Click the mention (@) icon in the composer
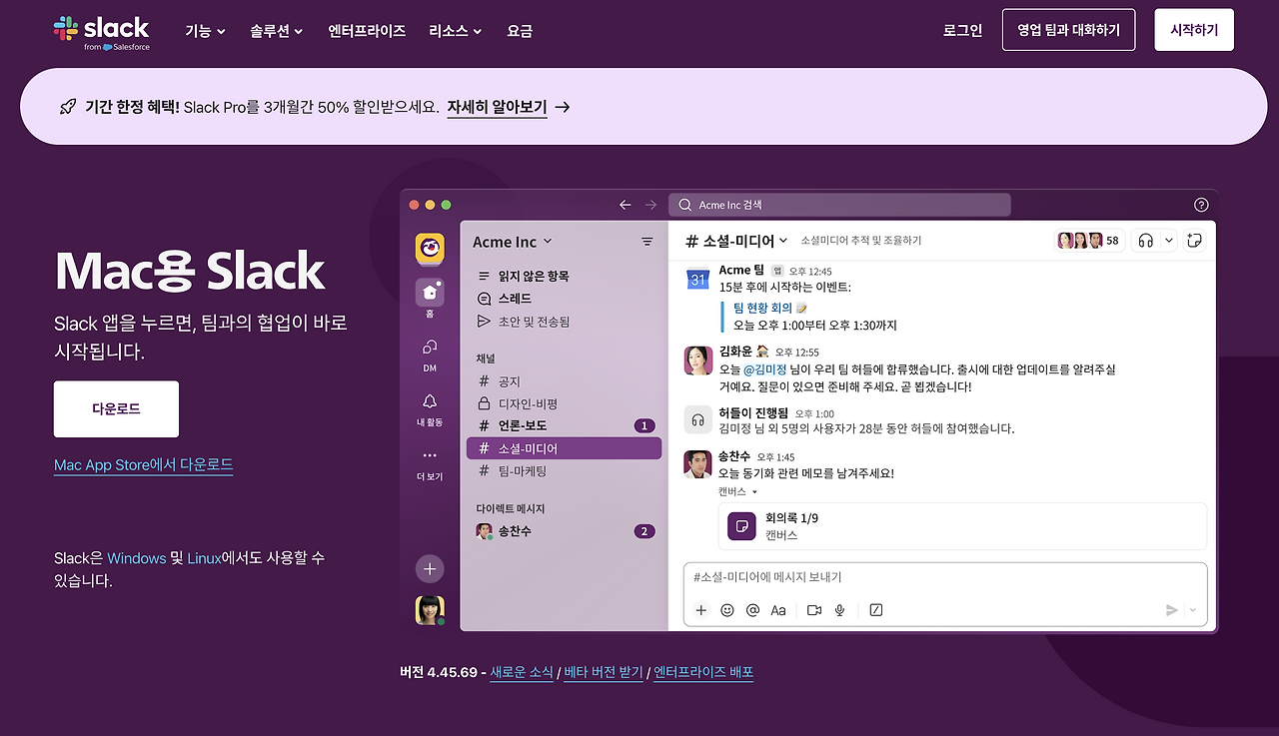Screen dimensions: 1279x736 coord(752,609)
